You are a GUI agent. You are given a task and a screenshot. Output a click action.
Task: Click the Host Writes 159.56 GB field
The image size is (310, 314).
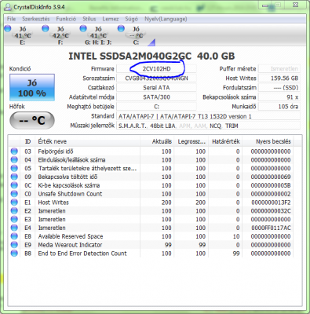[279, 78]
